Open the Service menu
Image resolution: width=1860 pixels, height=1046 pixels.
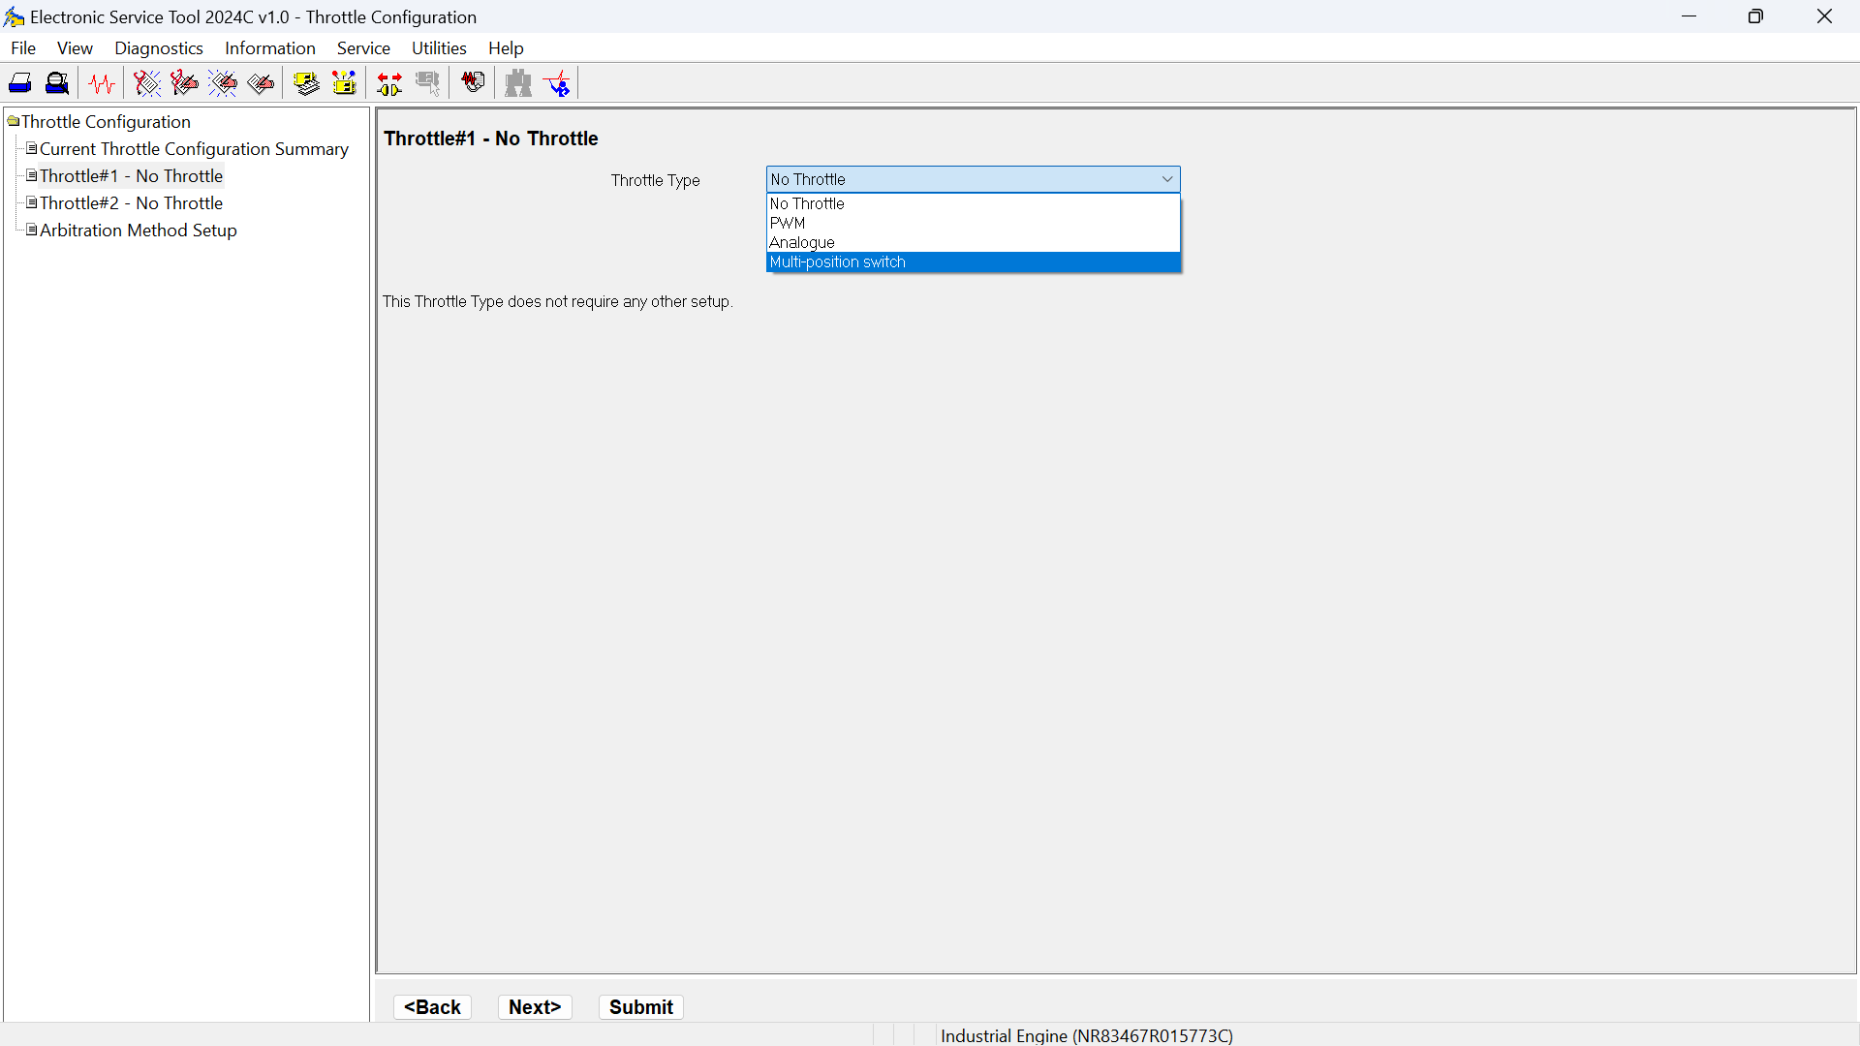[x=363, y=48]
